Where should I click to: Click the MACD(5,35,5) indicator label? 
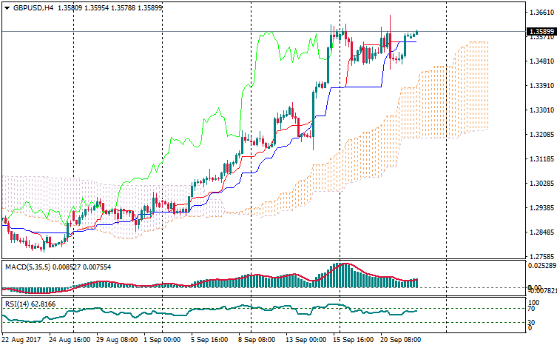(26, 267)
